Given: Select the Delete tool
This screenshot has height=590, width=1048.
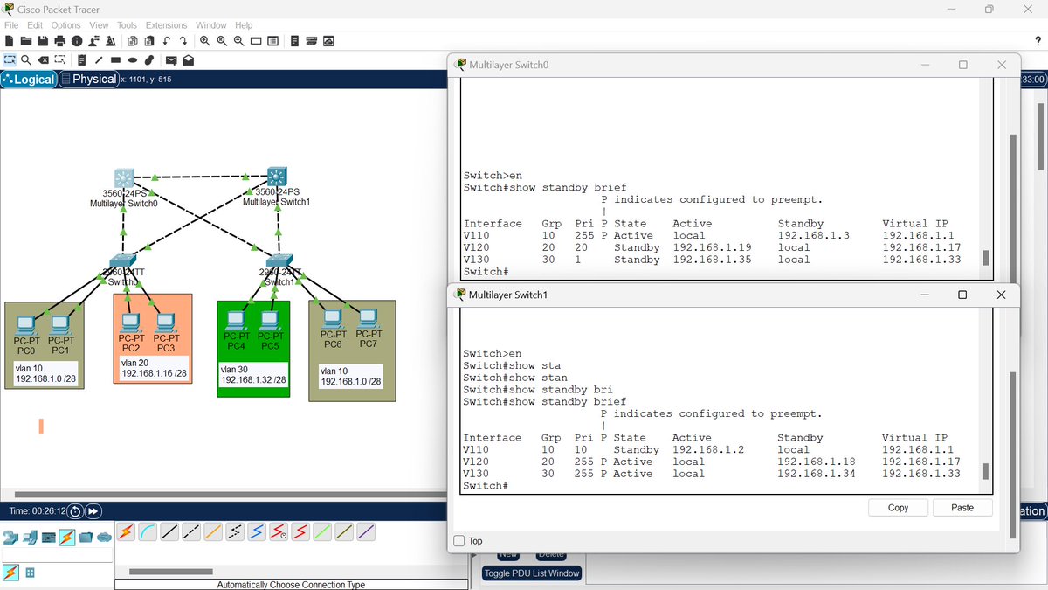Looking at the screenshot, I should [43, 59].
